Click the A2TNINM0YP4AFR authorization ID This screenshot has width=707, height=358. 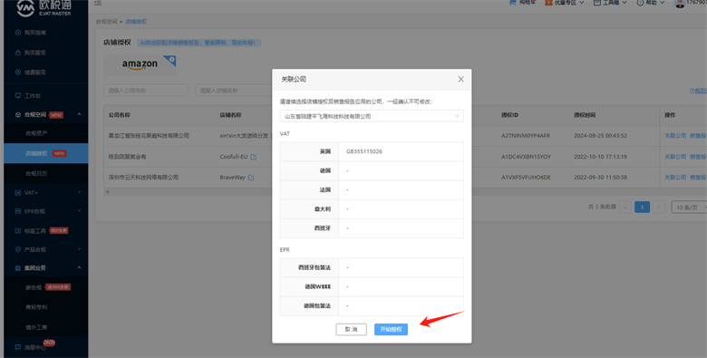tap(526, 136)
